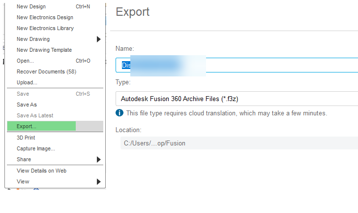The width and height of the screenshot is (358, 213).
Task: Open Recover Documents (58)
Action: coord(55,71)
